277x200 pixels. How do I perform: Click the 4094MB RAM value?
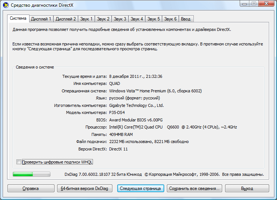pyautogui.click(x=121, y=134)
